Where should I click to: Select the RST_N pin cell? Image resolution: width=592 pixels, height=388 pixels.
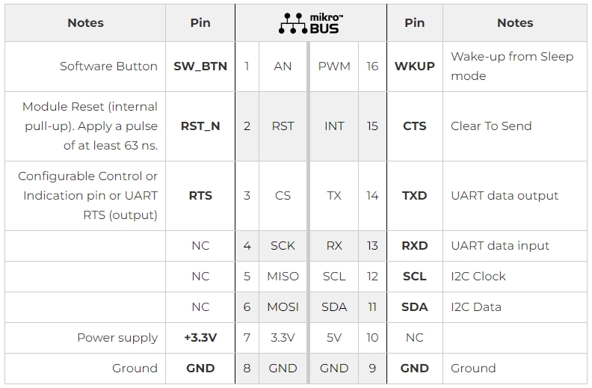click(200, 126)
